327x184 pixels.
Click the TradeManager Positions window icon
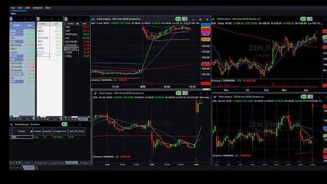point(11,125)
